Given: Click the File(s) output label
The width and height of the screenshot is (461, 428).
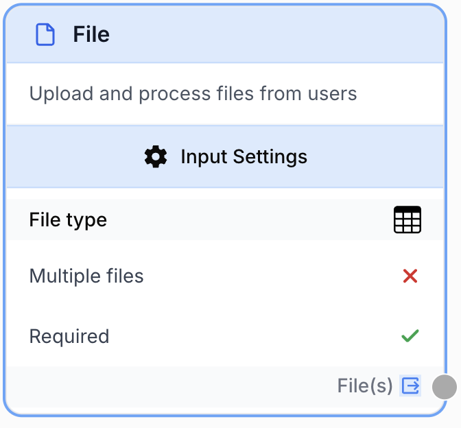Looking at the screenshot, I should click(365, 385).
